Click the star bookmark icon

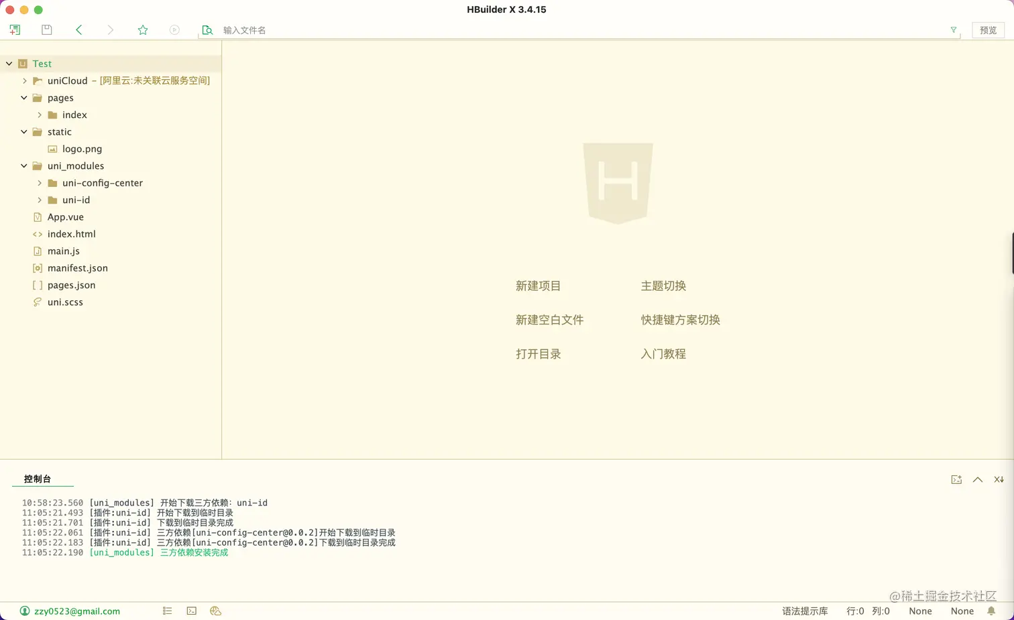click(143, 29)
